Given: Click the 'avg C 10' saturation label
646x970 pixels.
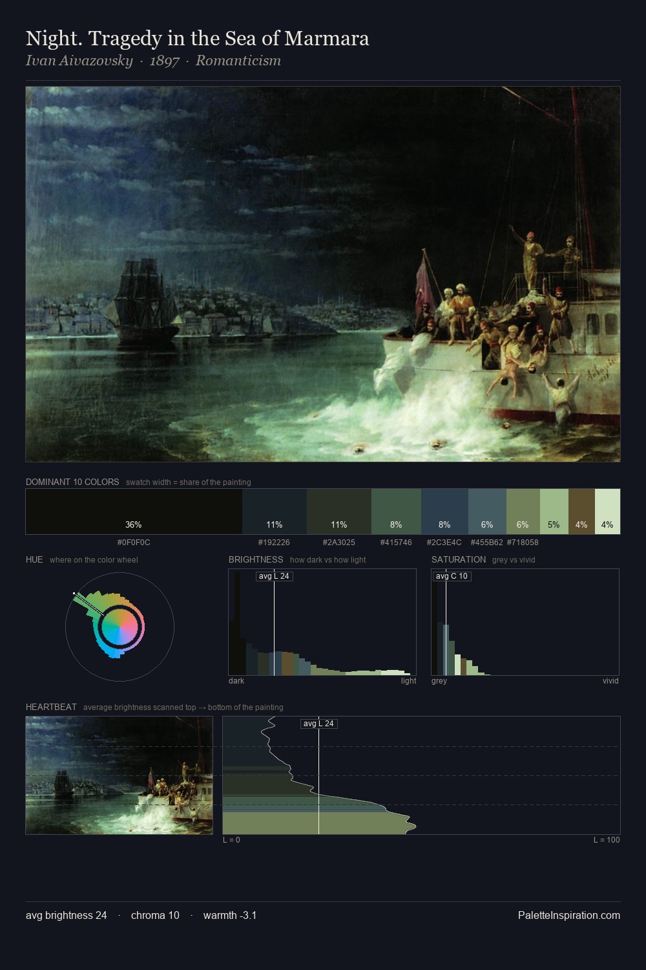Looking at the screenshot, I should (x=452, y=576).
